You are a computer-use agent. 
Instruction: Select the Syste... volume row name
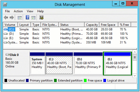[13, 42]
